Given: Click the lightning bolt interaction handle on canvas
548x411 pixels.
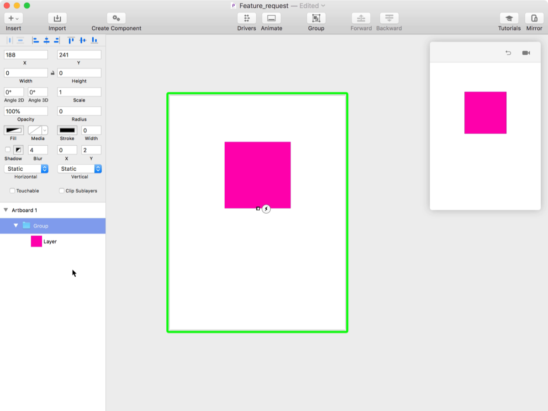Looking at the screenshot, I should (266, 209).
